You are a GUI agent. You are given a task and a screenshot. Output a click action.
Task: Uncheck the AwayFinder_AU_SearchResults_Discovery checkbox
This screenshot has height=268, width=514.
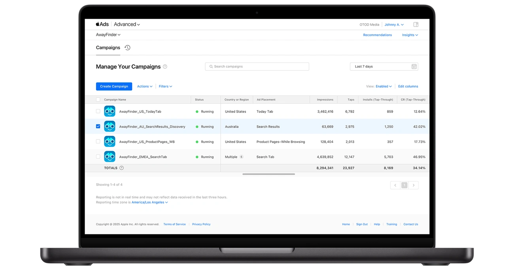click(x=98, y=126)
